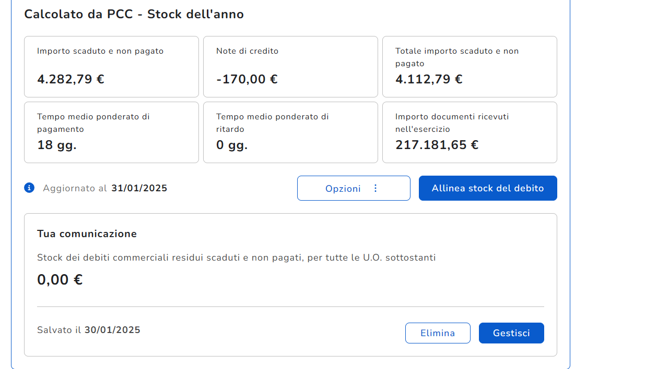Select the Importo documenti ricevuti nell'esercizio label
657x369 pixels.
pyautogui.click(x=452, y=123)
